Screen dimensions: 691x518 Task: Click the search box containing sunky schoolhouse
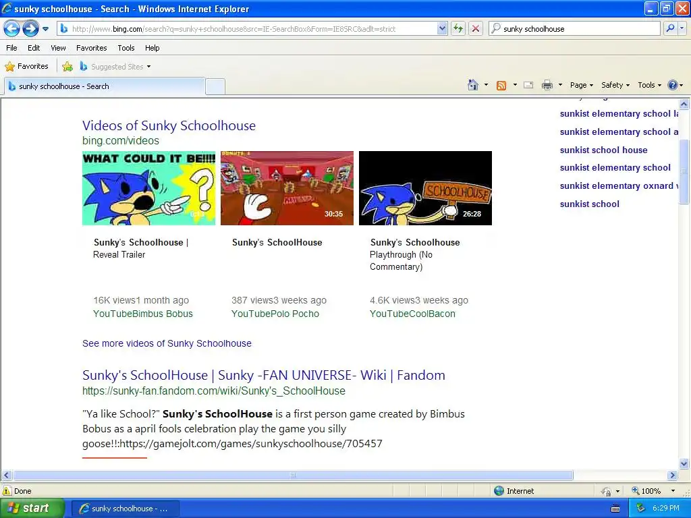pos(575,29)
